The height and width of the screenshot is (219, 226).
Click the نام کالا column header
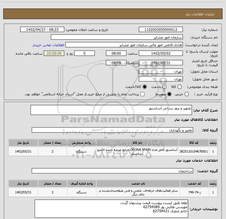tap(137, 143)
